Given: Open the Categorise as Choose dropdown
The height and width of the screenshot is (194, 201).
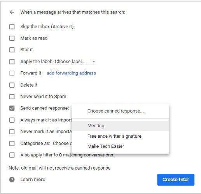Looking at the screenshot, I should click(62, 143).
